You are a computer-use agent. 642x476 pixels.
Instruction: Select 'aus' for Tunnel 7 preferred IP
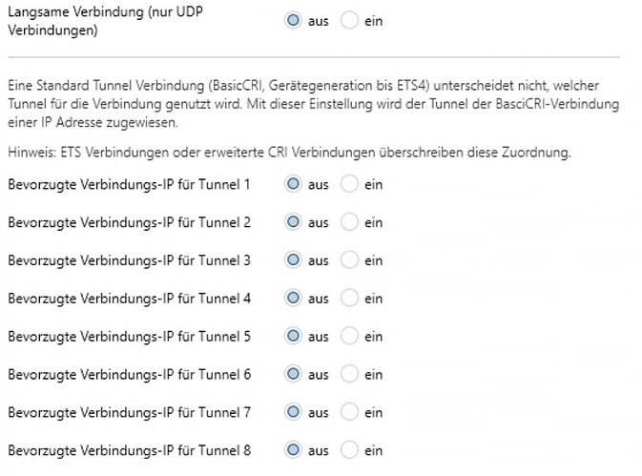pos(294,412)
